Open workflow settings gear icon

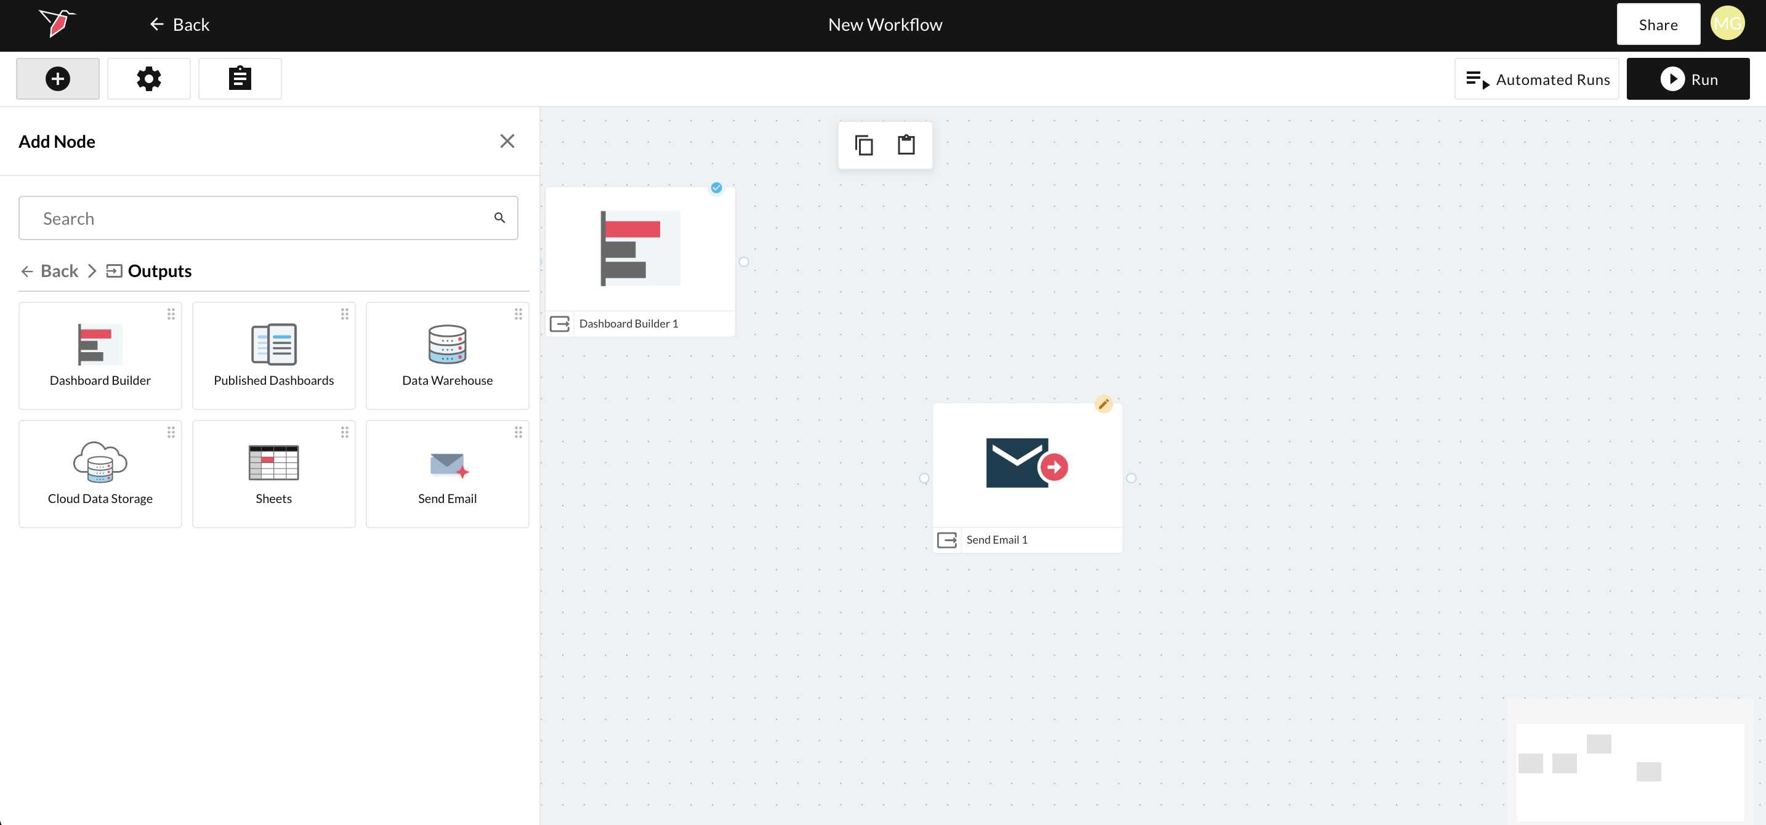pos(149,79)
